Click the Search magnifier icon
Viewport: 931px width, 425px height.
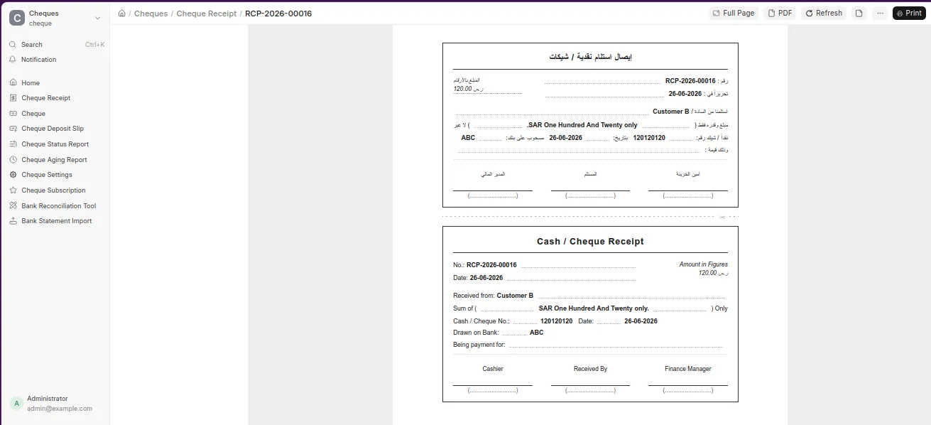(13, 44)
